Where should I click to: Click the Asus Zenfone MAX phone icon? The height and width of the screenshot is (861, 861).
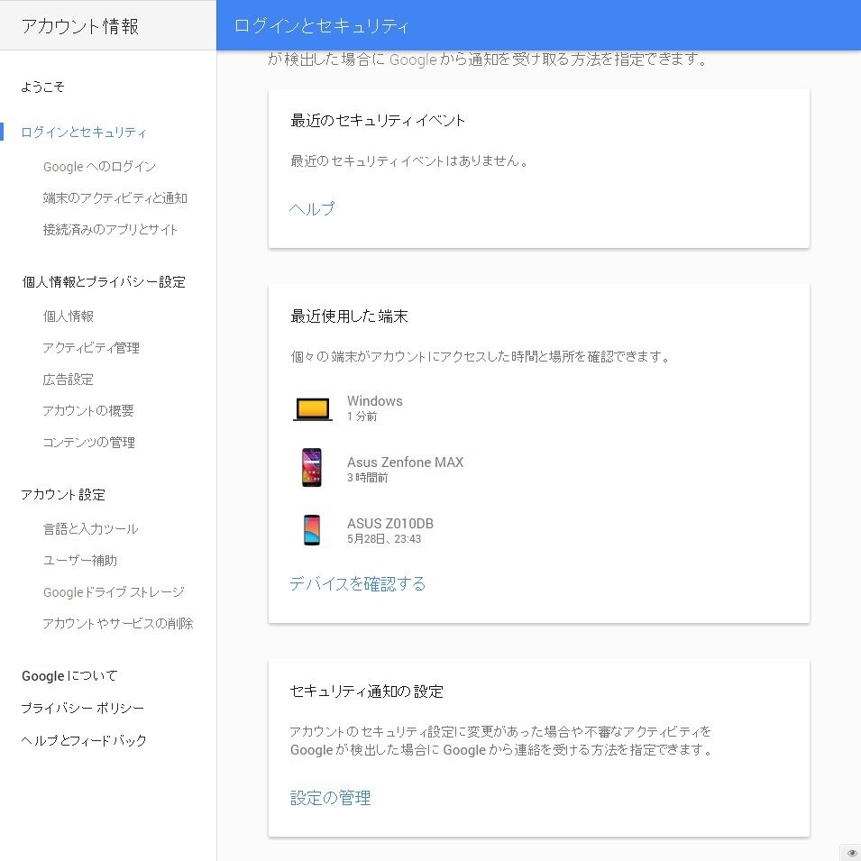pyautogui.click(x=312, y=467)
